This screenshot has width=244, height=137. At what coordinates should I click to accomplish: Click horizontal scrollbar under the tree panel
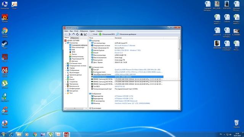75,108
